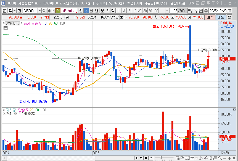Click the add candlestick chart icon
The image size is (238, 161).
point(190,11)
